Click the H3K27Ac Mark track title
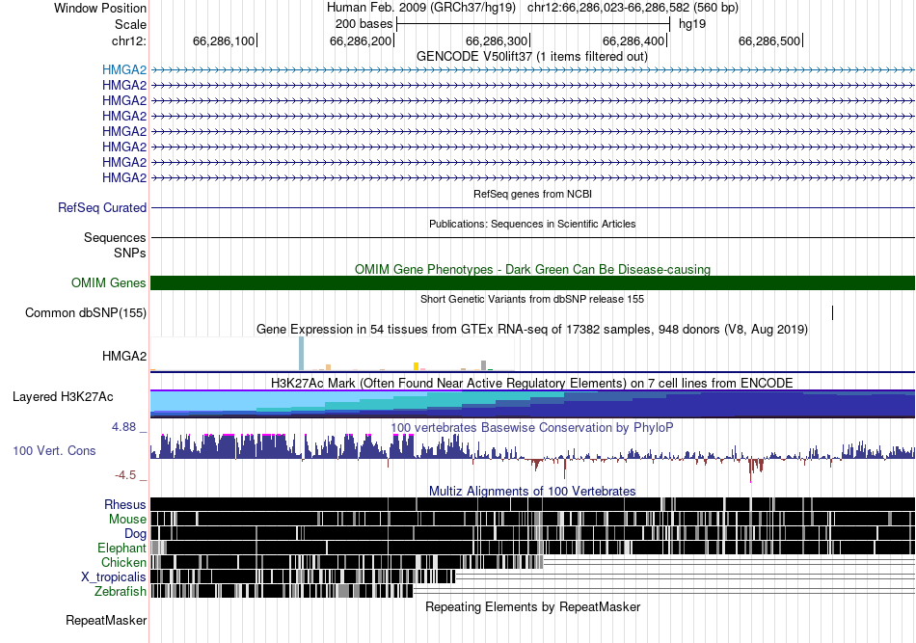Viewport: 916px width, 643px height. [x=532, y=383]
